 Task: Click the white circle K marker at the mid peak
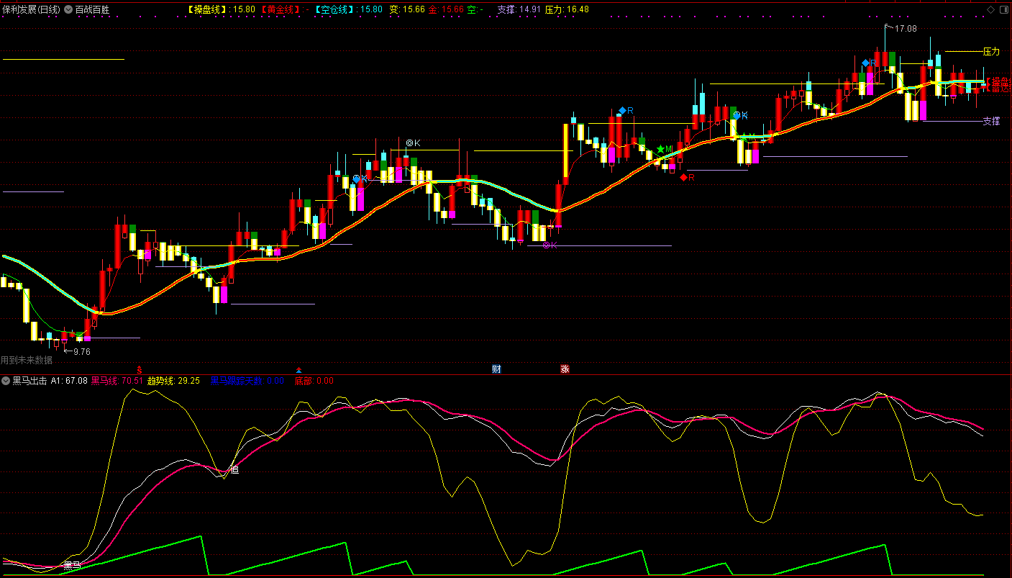[x=413, y=143]
